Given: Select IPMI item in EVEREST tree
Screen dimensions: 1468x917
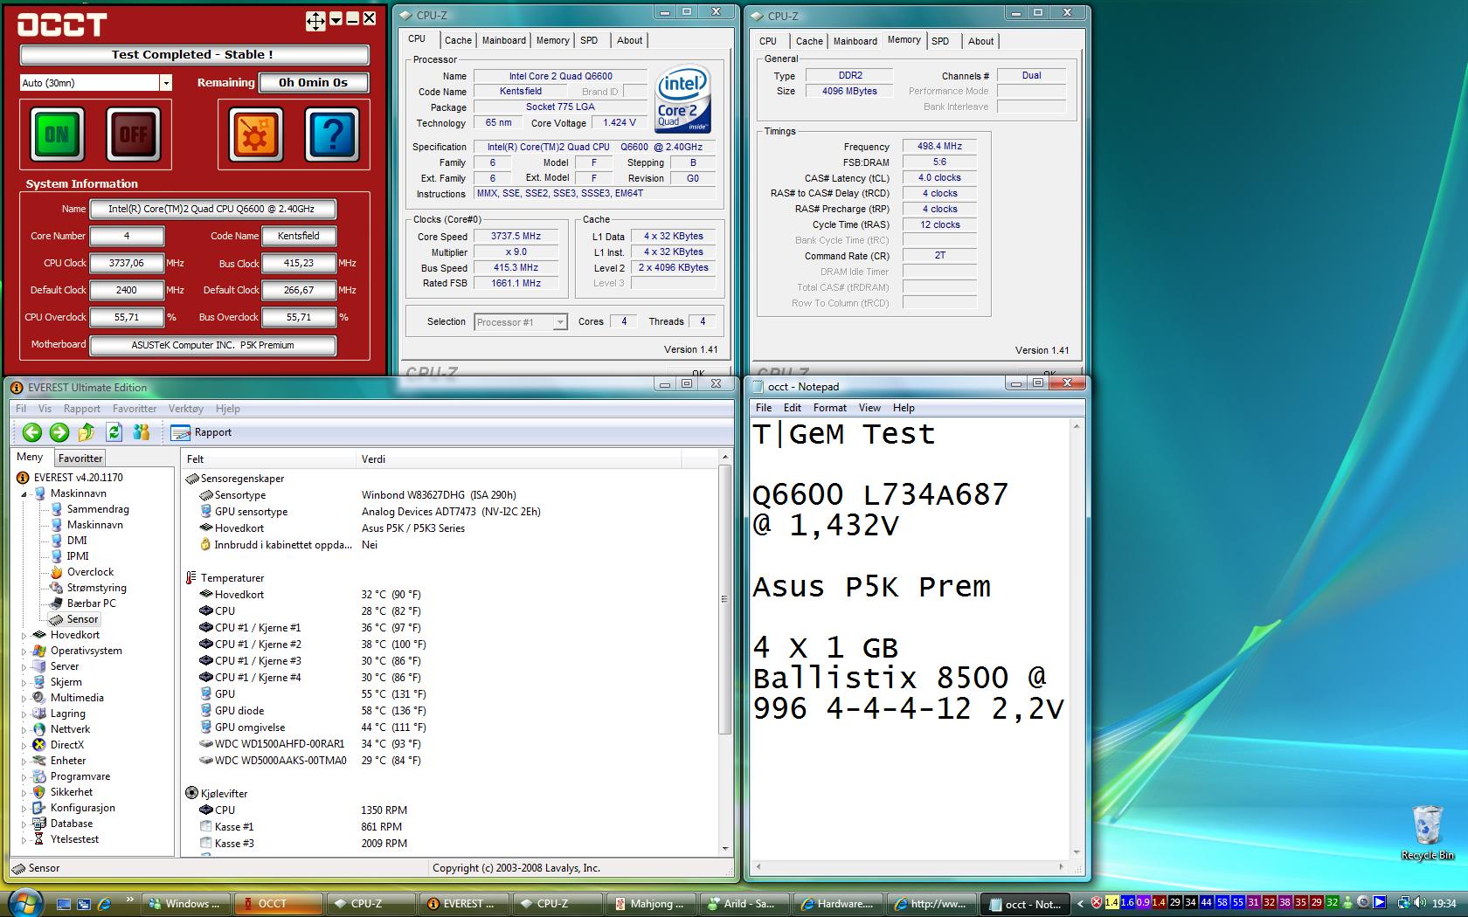Looking at the screenshot, I should click(78, 556).
